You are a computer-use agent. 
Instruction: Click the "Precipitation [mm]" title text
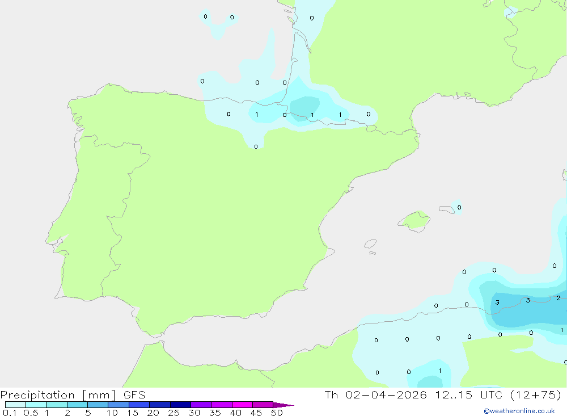pyautogui.click(x=58, y=395)
